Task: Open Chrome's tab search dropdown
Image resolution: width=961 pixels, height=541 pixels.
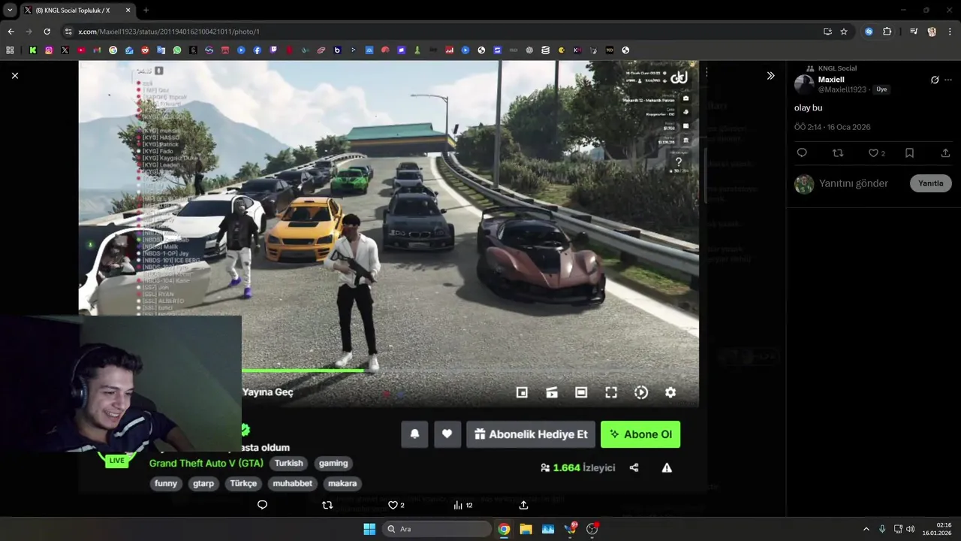Action: point(10,11)
